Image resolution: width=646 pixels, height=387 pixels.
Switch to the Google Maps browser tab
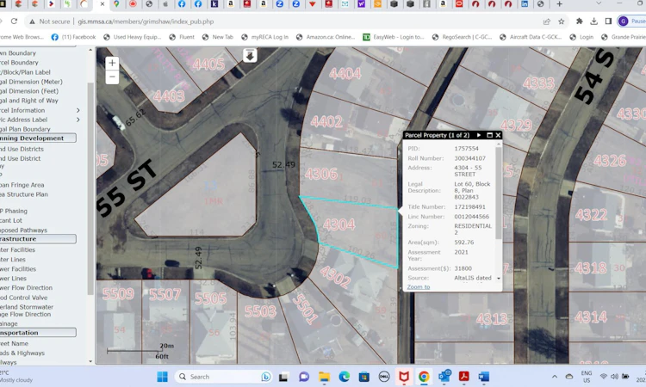[x=116, y=4]
